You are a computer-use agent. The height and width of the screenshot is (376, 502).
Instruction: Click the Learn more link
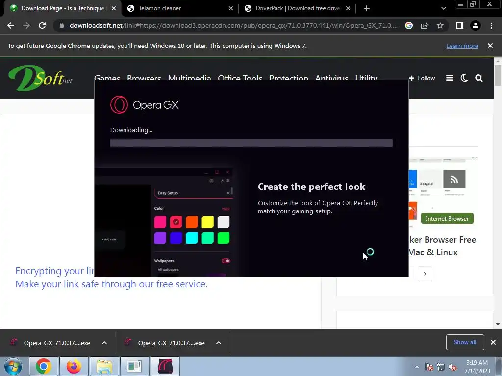click(462, 46)
